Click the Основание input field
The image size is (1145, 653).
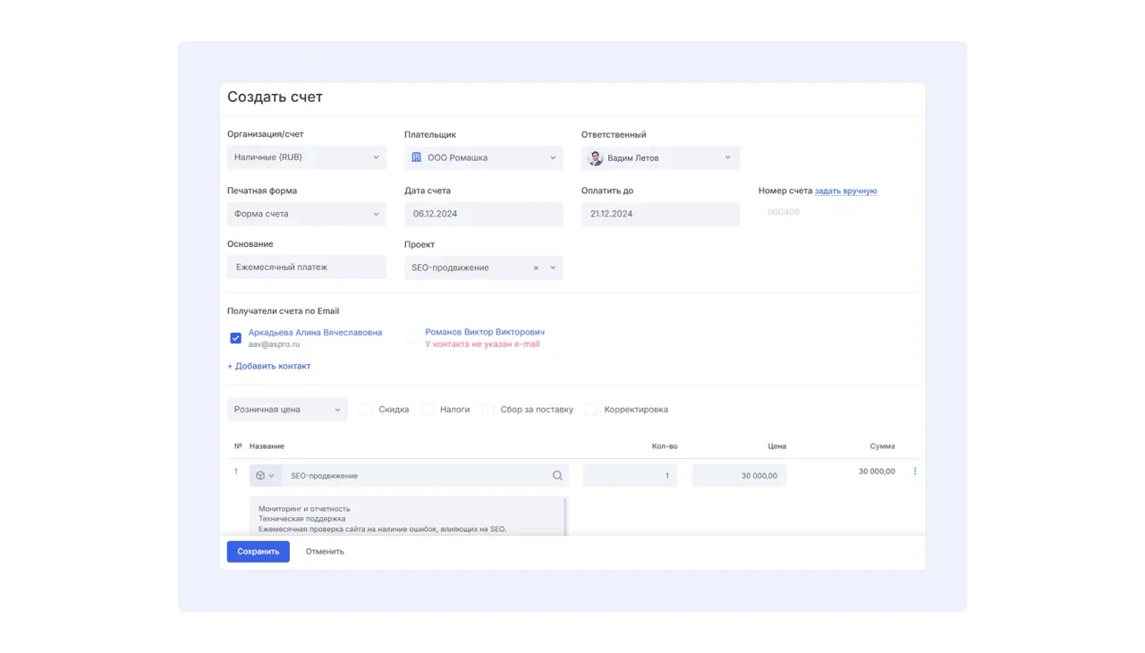[x=306, y=267]
